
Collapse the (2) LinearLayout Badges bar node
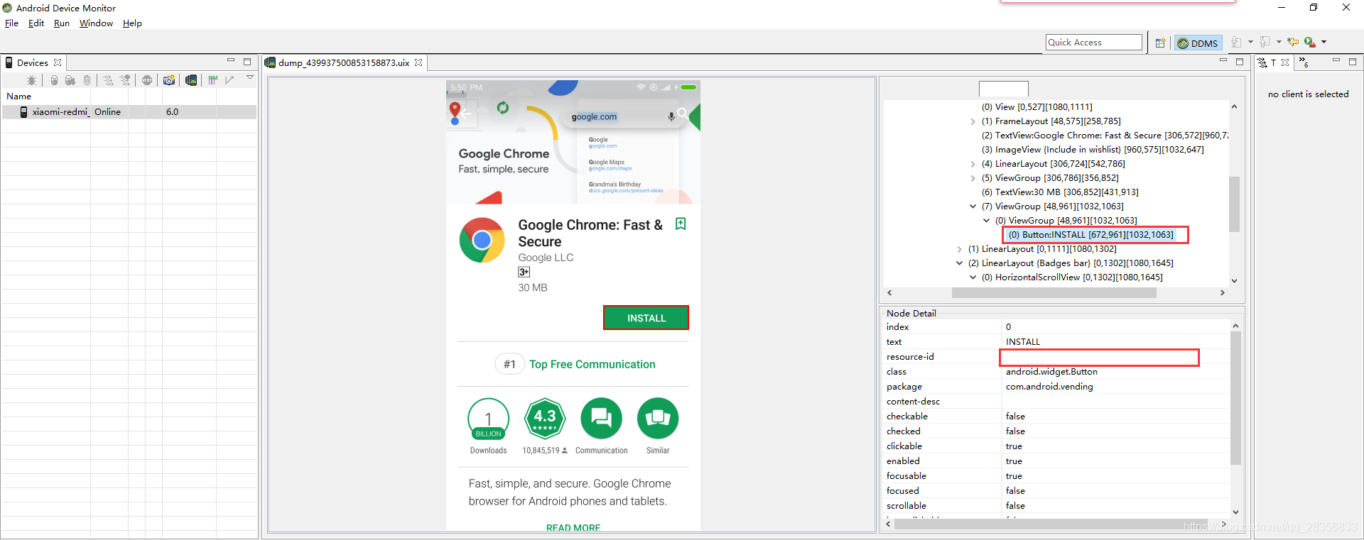[959, 263]
